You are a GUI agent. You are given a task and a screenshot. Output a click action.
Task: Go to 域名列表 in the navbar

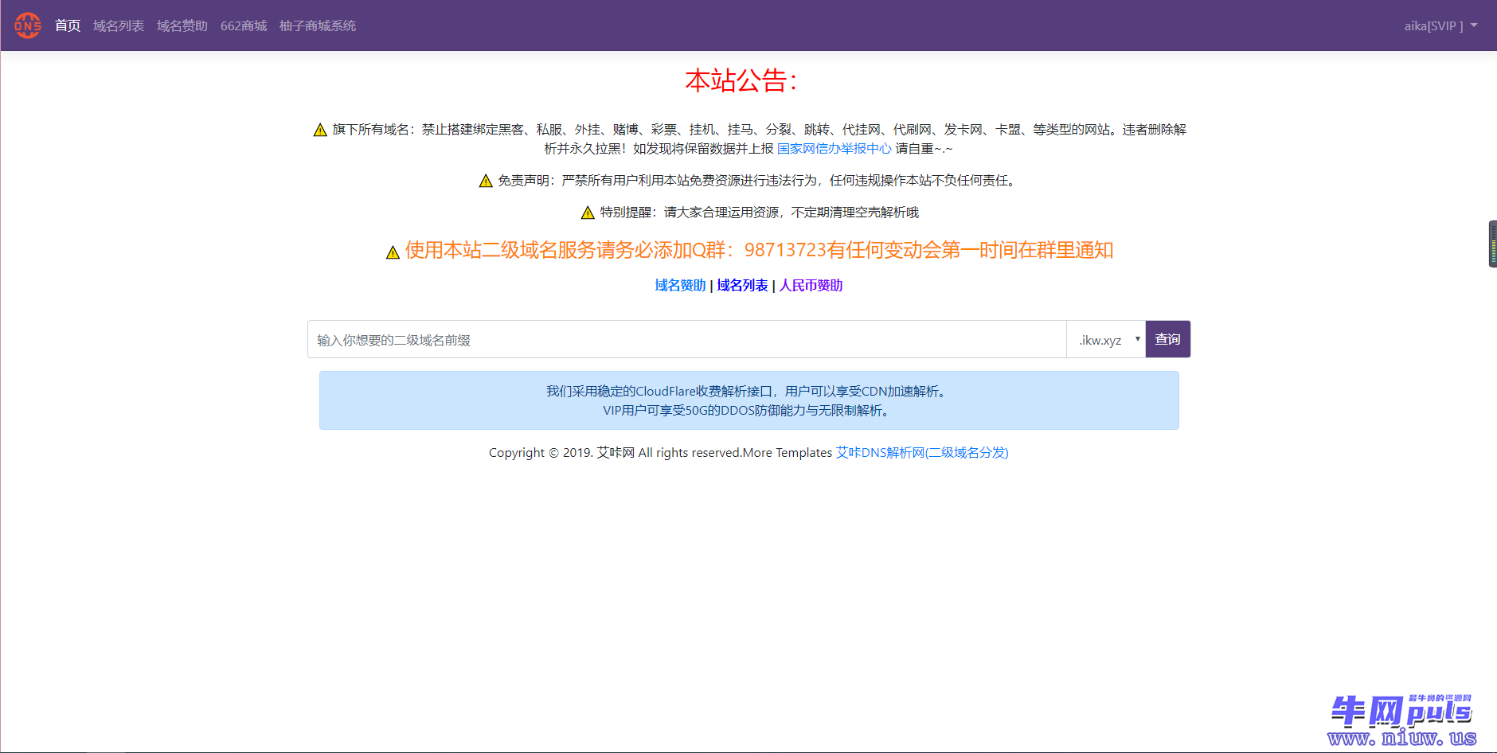[119, 26]
